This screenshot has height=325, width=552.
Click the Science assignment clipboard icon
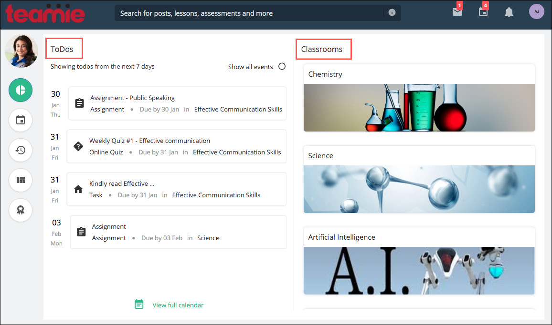tap(81, 232)
